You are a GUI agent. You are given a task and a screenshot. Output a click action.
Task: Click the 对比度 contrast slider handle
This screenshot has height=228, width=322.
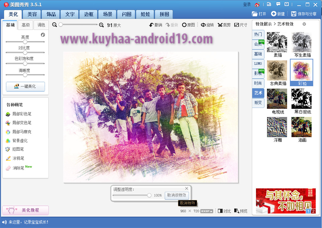25,53
